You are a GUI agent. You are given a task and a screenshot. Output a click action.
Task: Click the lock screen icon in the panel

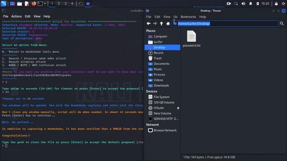tap(276, 4)
